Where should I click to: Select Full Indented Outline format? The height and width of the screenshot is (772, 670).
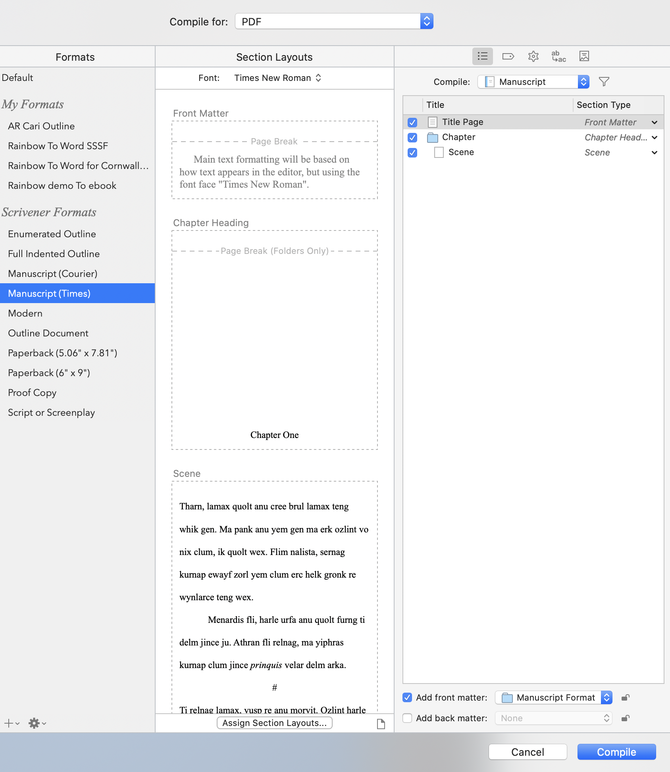(x=77, y=254)
